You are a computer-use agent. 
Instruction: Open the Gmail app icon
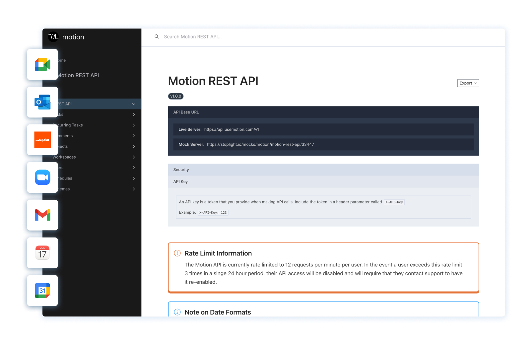pyautogui.click(x=42, y=215)
